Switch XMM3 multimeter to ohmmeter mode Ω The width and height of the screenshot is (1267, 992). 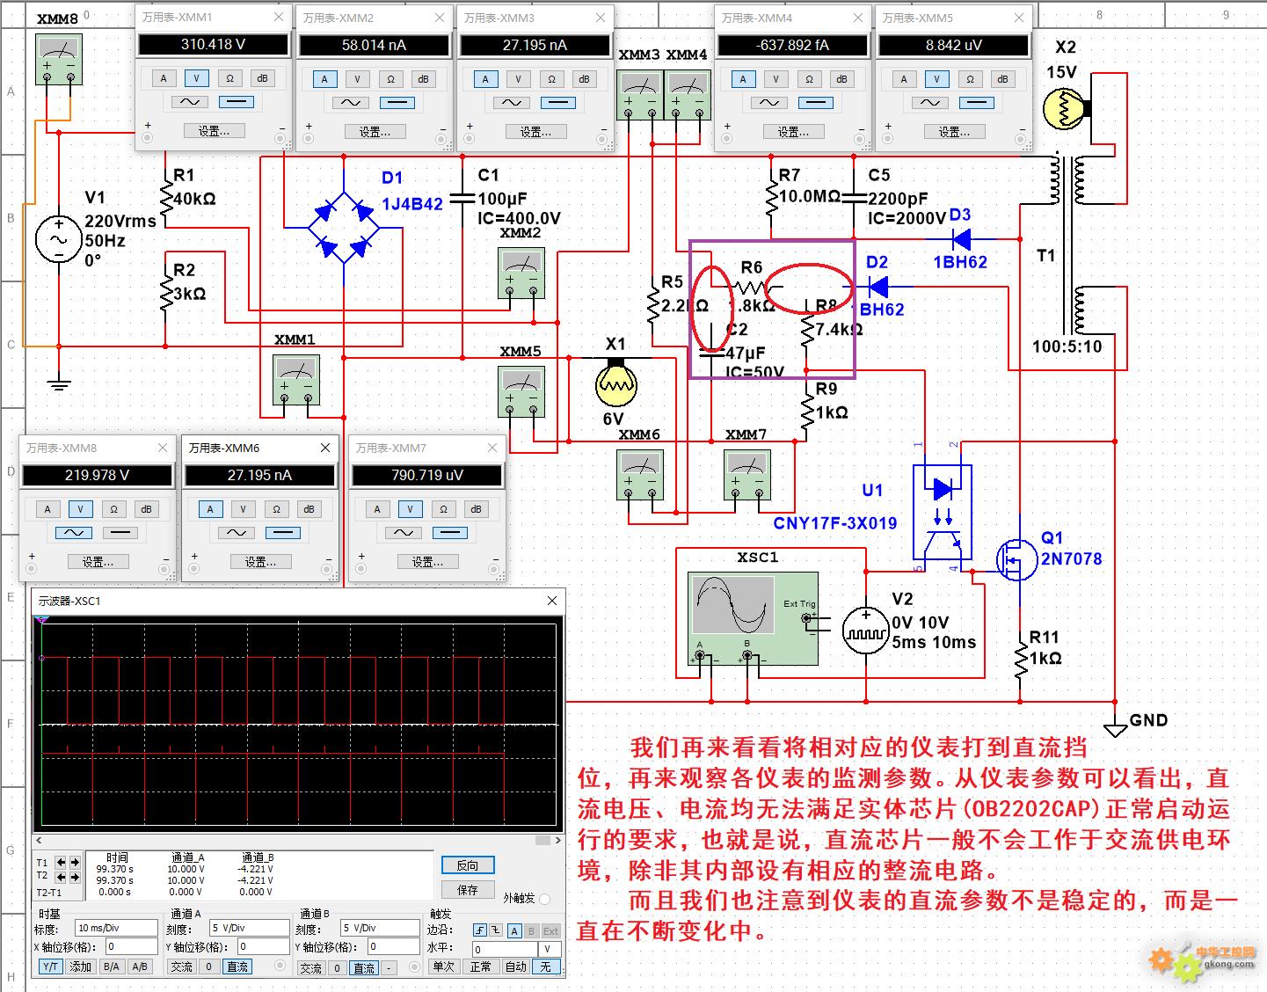point(551,79)
